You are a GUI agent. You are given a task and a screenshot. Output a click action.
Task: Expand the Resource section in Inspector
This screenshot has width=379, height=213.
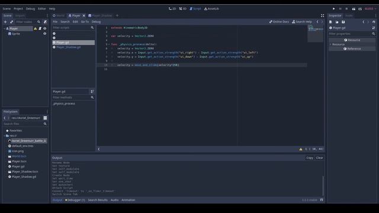tap(330, 44)
